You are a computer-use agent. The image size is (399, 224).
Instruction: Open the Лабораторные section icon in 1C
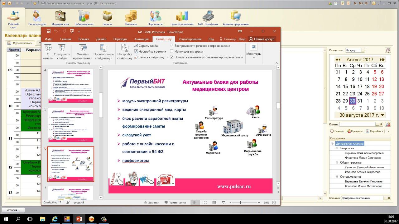tap(84, 18)
